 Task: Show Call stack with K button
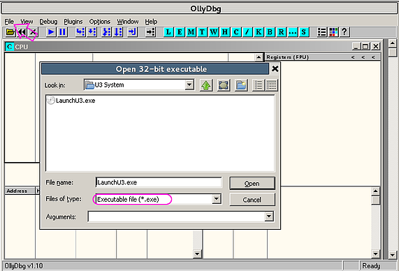click(x=259, y=32)
